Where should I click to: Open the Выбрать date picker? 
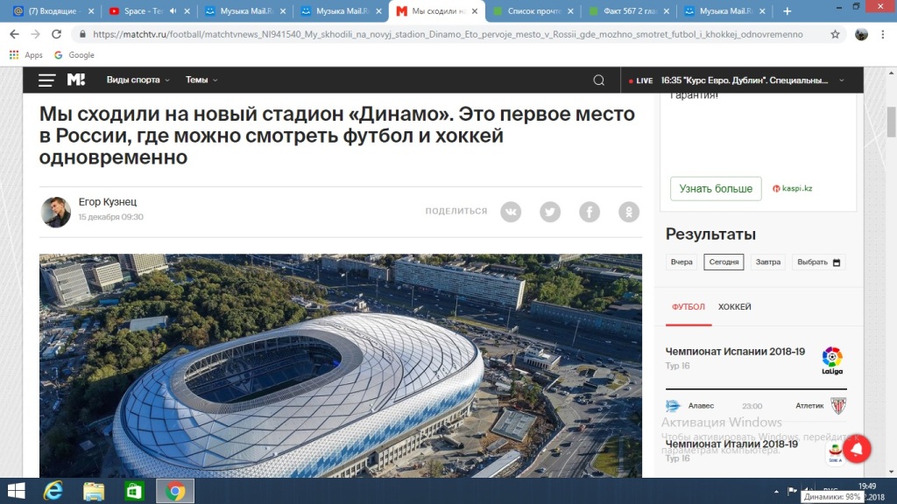(x=818, y=262)
